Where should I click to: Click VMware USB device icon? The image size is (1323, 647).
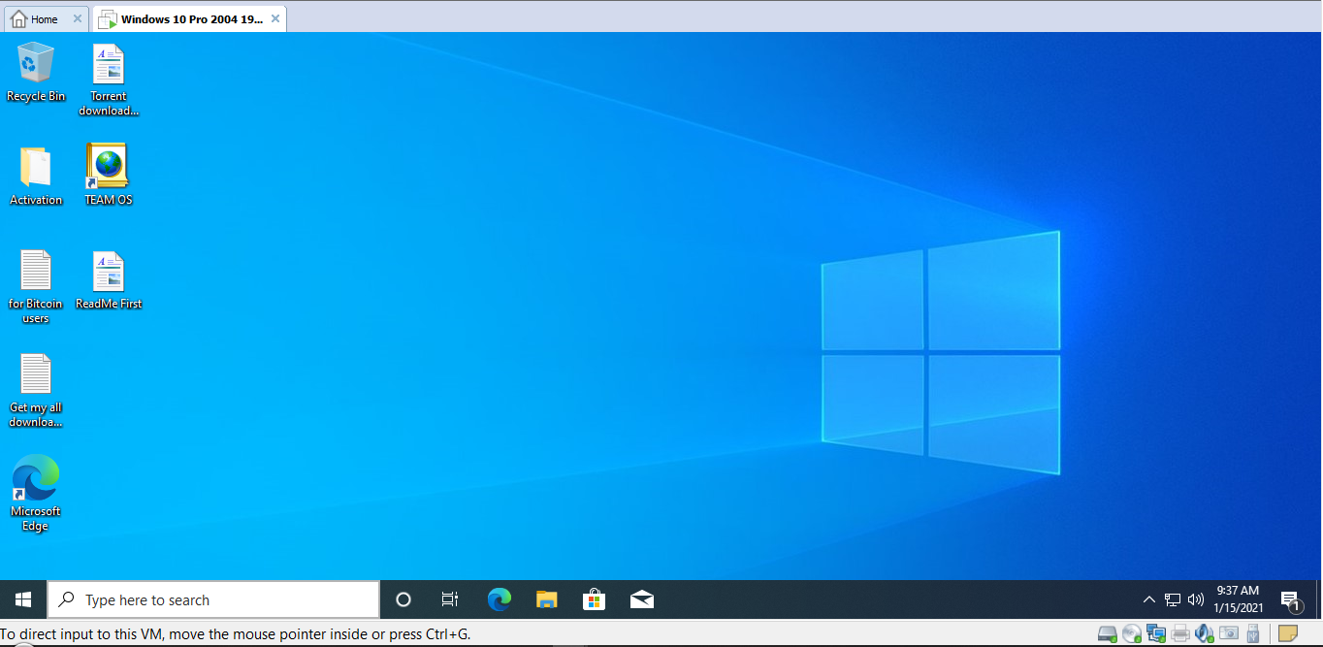coord(1252,633)
